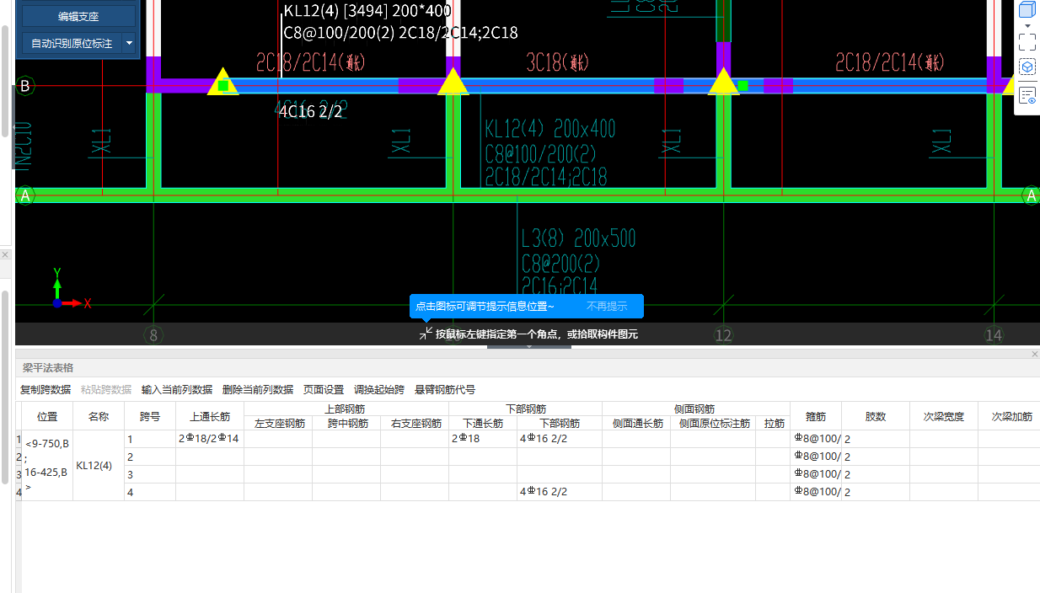The width and height of the screenshot is (1040, 593).
Task: Click the 跨号 column header
Action: 150,416
